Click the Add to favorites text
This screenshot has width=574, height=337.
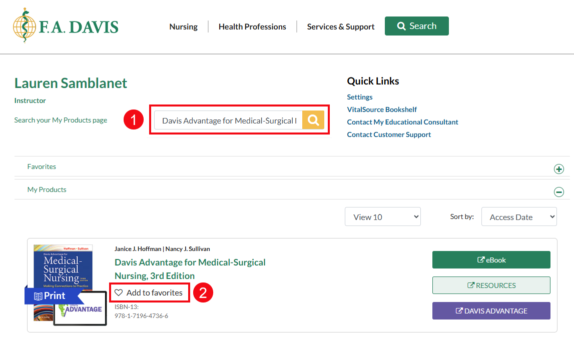(154, 292)
